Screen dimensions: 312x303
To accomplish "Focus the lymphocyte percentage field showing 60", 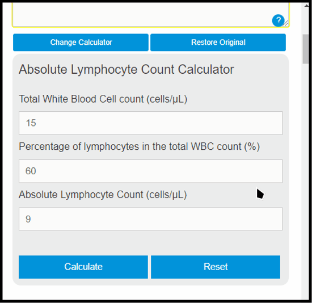I will tap(151, 171).
